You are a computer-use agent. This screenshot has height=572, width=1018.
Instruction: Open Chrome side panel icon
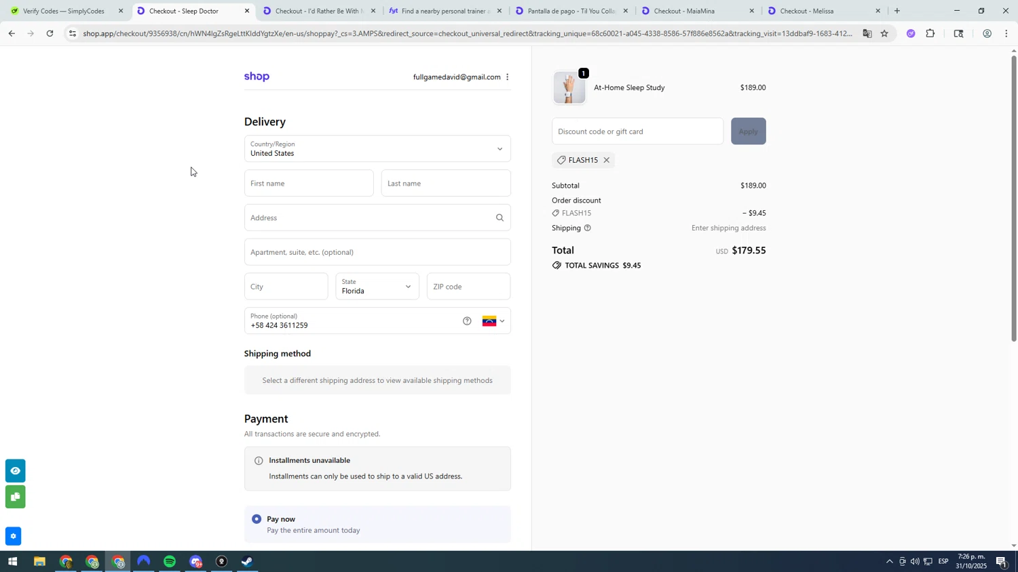(x=958, y=33)
